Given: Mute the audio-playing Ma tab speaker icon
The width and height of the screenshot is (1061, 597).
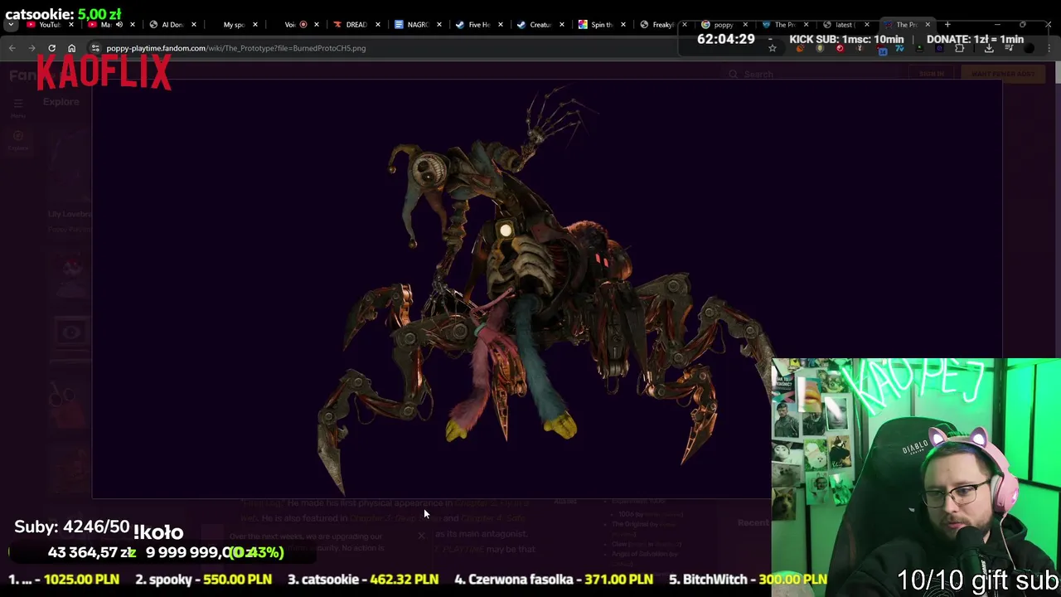Looking at the screenshot, I should [x=119, y=25].
